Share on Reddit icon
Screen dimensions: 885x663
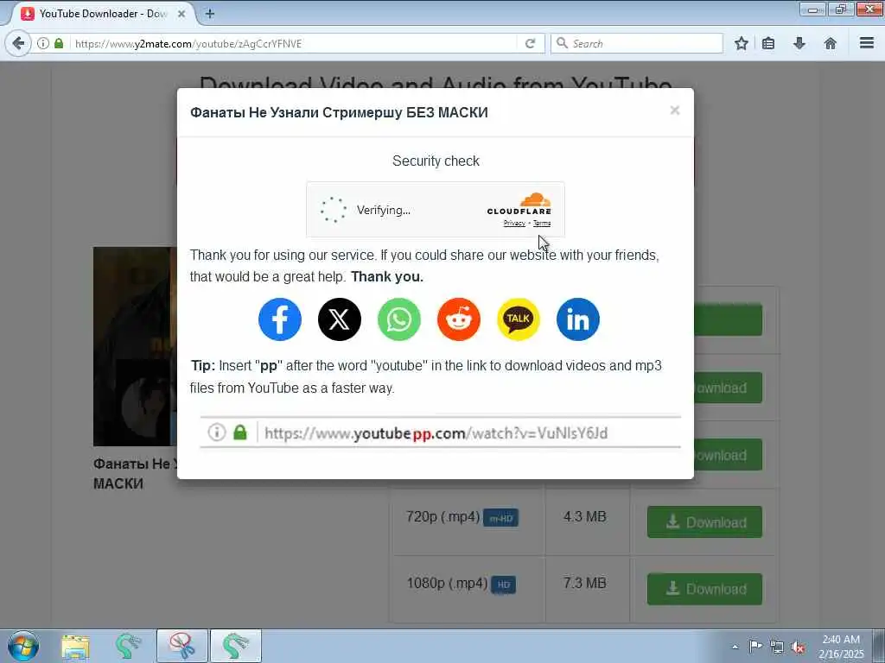[459, 319]
